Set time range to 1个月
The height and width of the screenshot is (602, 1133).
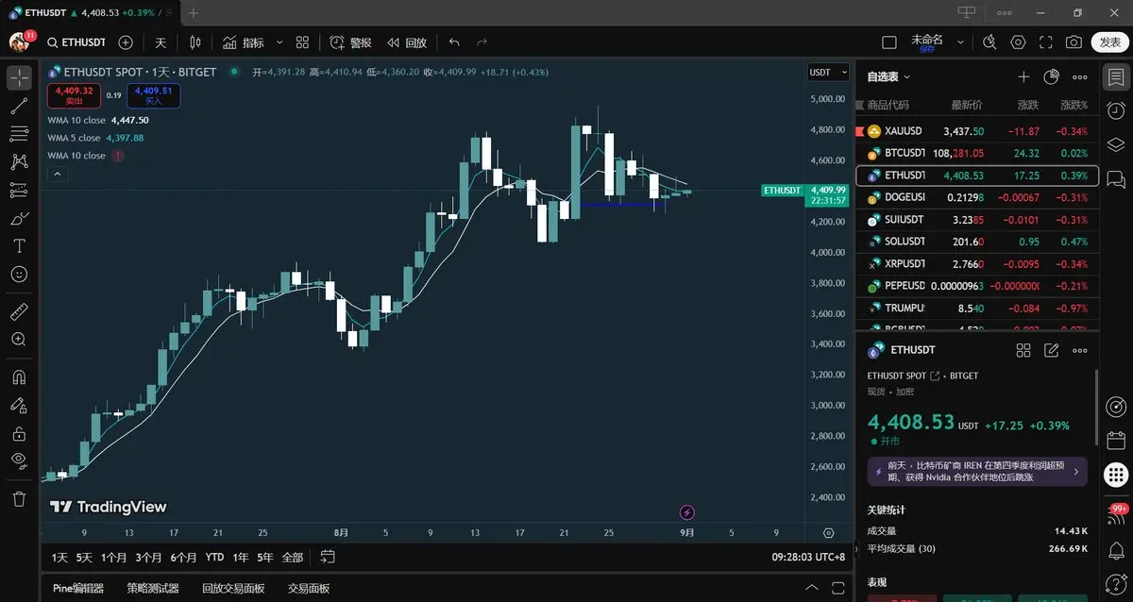click(114, 558)
